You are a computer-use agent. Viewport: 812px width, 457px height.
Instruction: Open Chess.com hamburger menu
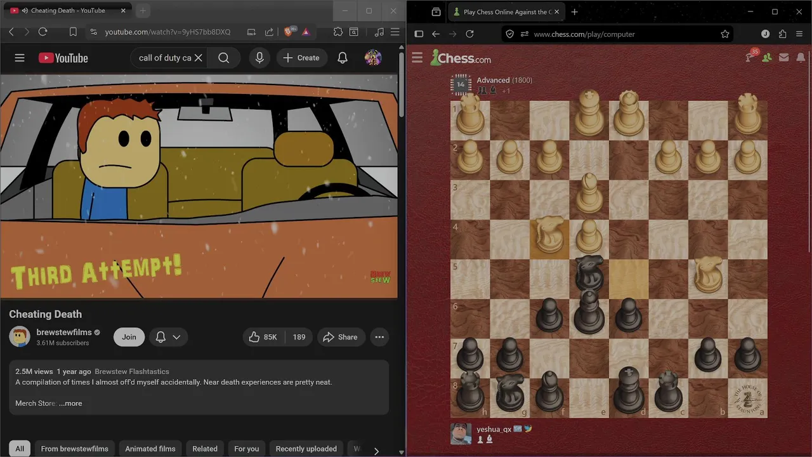pyautogui.click(x=417, y=58)
